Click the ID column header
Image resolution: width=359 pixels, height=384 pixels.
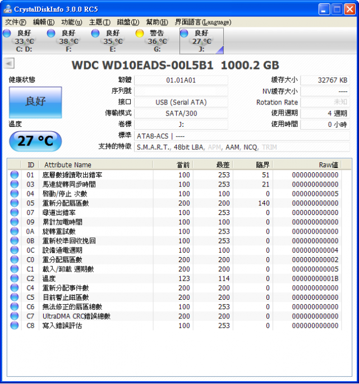(30, 165)
